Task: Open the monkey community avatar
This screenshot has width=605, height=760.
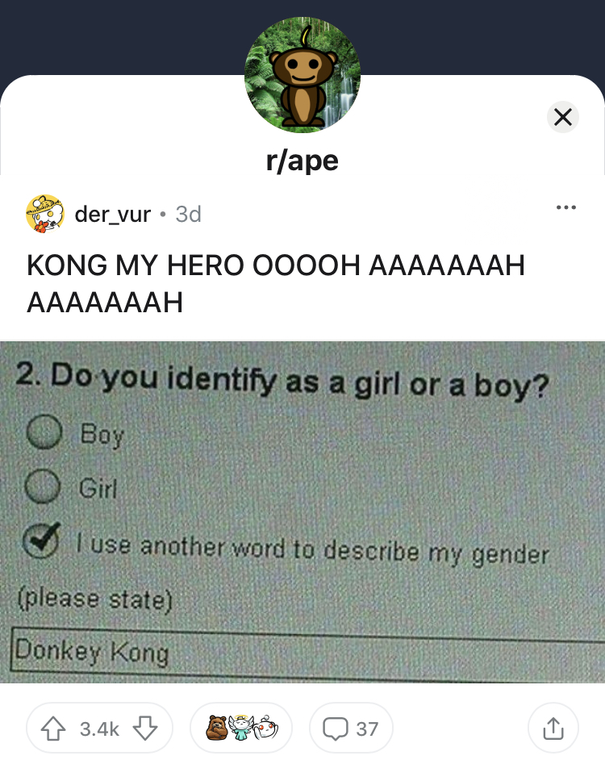Action: 302,75
